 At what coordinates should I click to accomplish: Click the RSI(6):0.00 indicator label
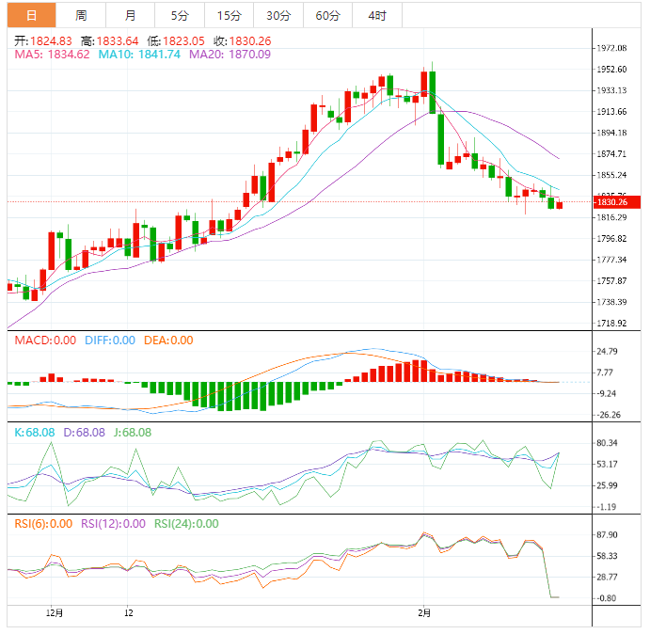[x=43, y=524]
